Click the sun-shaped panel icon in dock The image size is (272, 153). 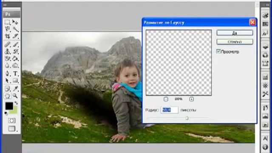[265, 85]
